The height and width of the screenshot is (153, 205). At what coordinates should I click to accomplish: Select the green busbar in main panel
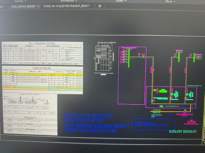coord(129,58)
